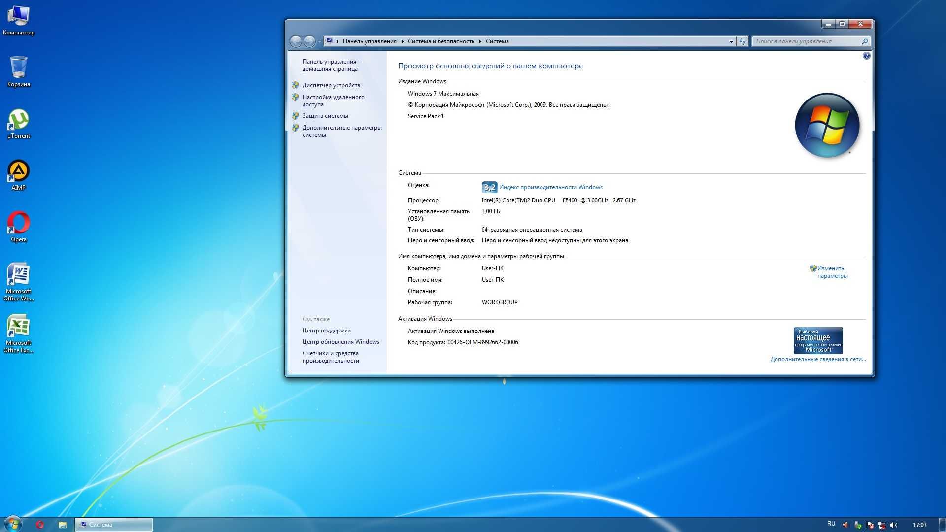Open the recent pages dropdown arrow
946x532 pixels.
coord(319,42)
